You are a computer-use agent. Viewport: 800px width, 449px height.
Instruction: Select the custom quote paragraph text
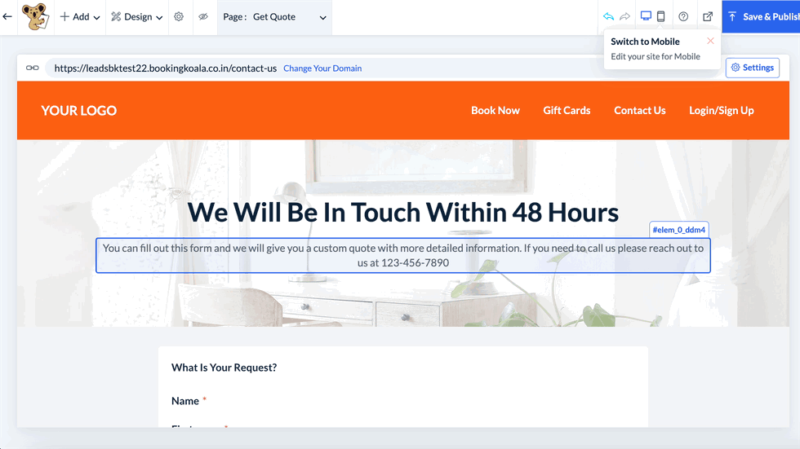point(403,256)
